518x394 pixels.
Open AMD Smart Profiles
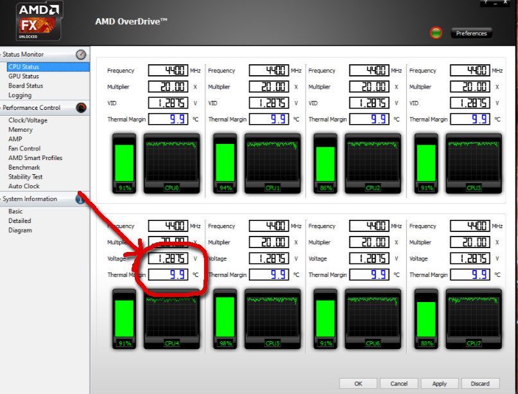click(x=35, y=158)
